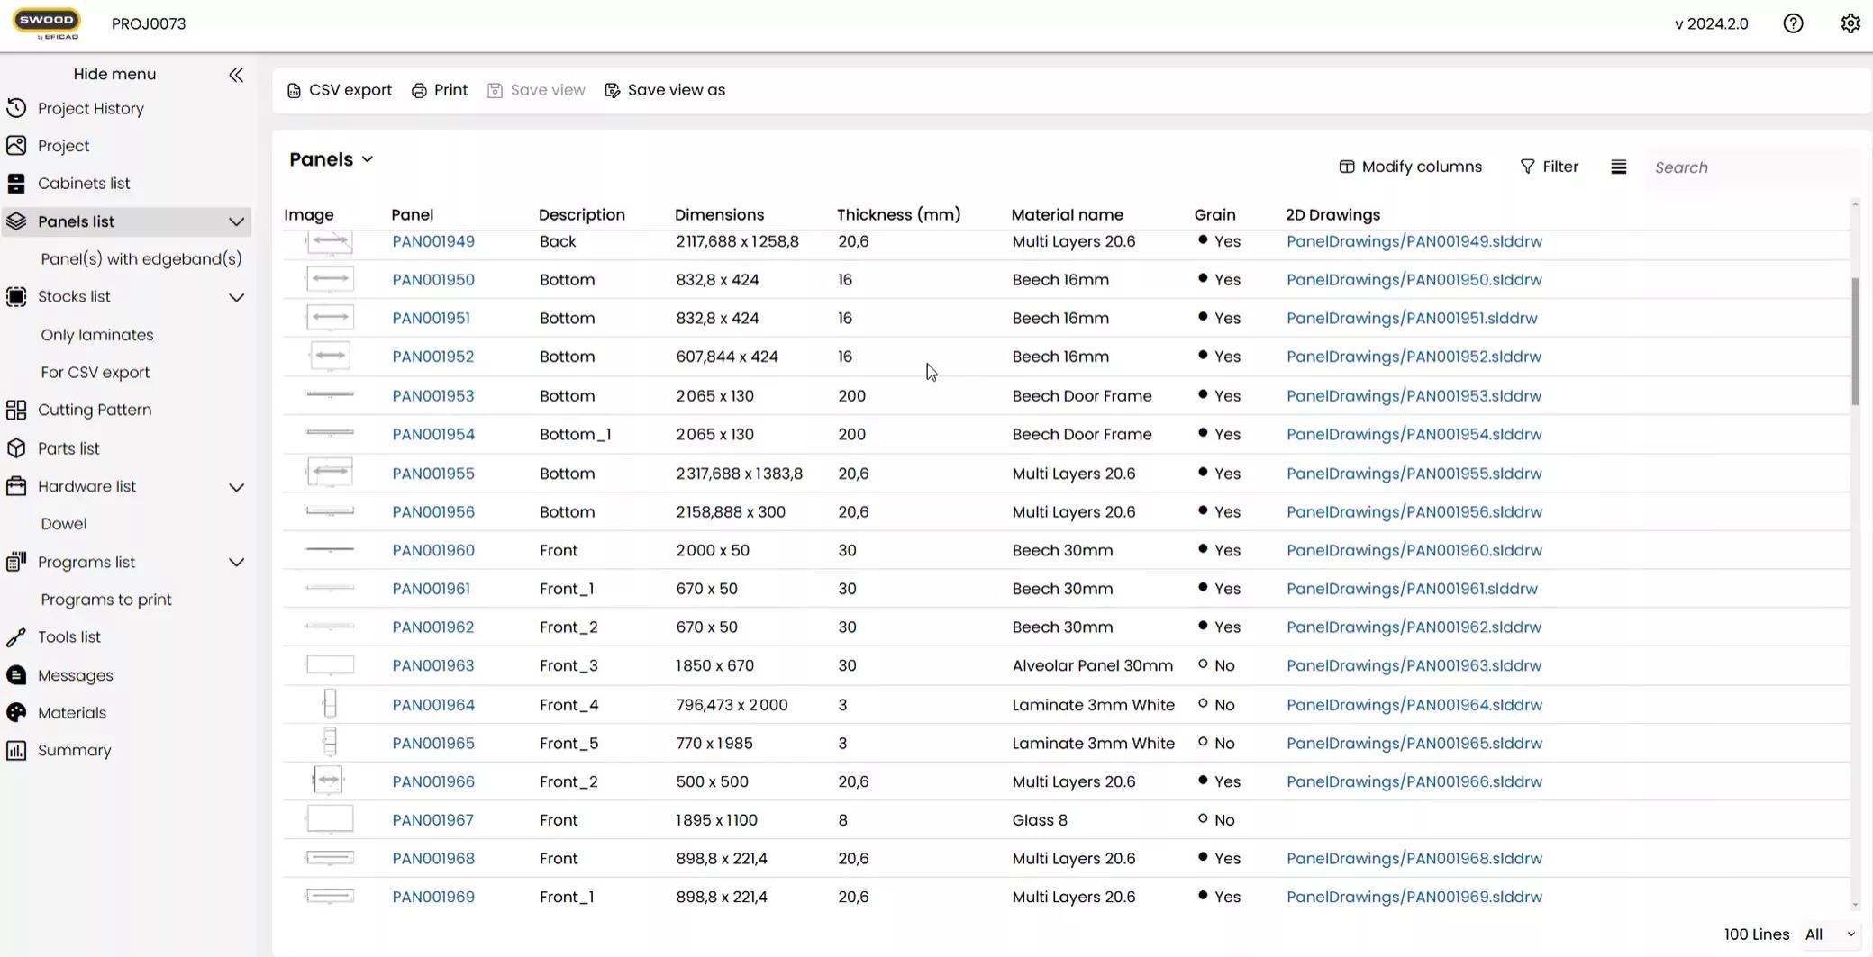Click the Tools list wrench icon
Screen dimensions: 1873x957
pos(16,636)
